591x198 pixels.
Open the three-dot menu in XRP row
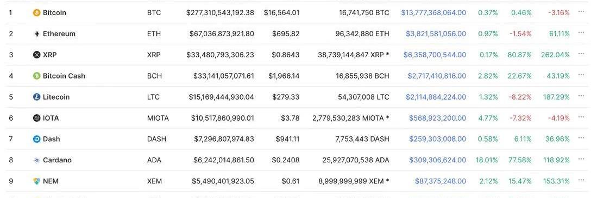pos(581,54)
